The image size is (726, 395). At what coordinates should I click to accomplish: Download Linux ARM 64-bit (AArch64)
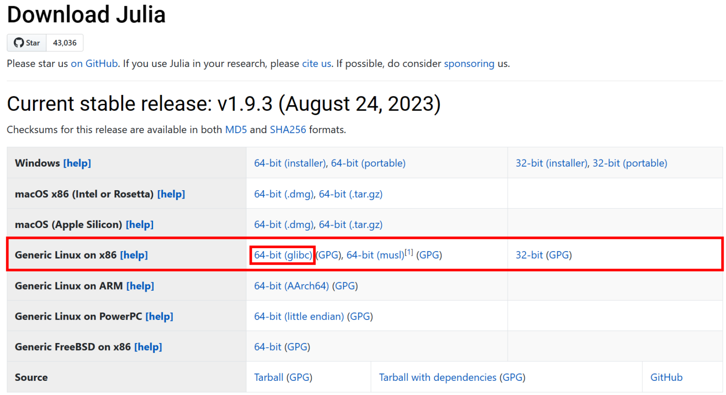coord(292,286)
